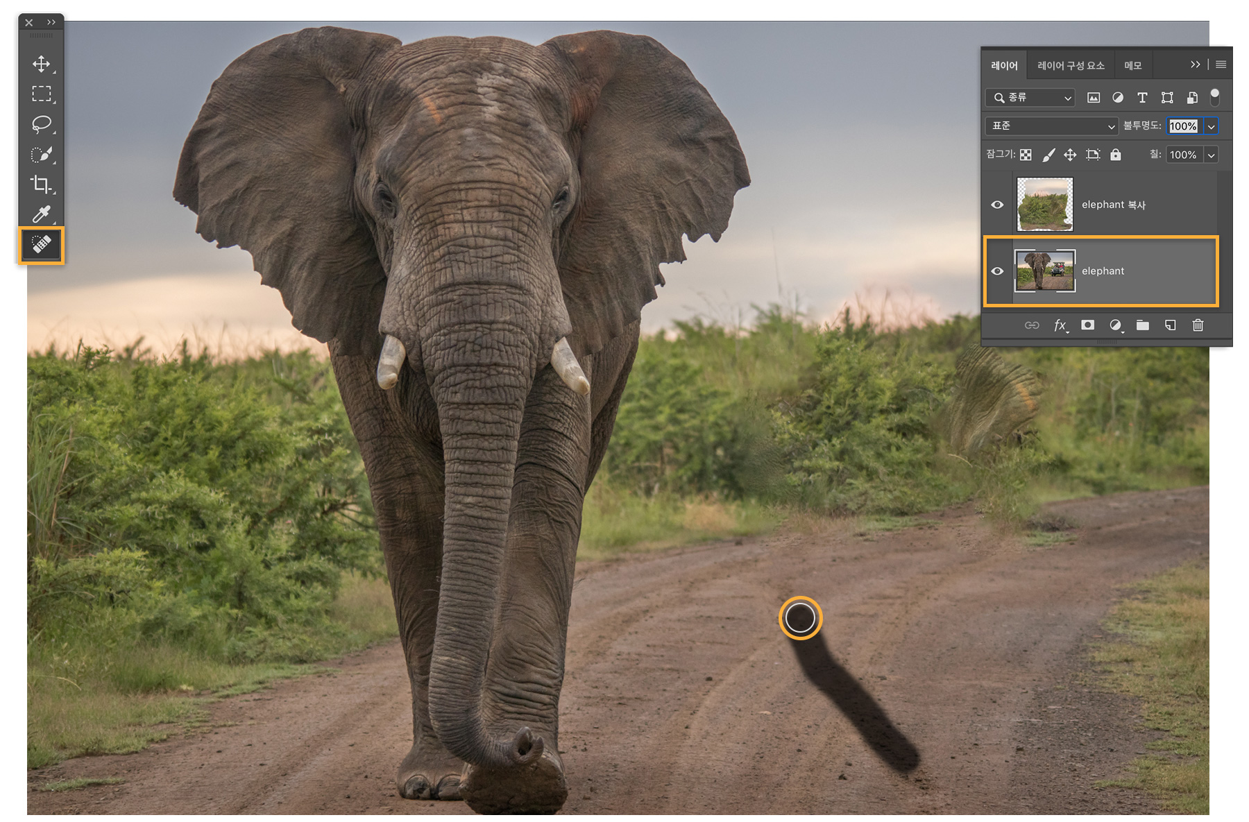Expand the 불투명도 opacity dropdown arrow
The height and width of the screenshot is (822, 1249).
1211,126
